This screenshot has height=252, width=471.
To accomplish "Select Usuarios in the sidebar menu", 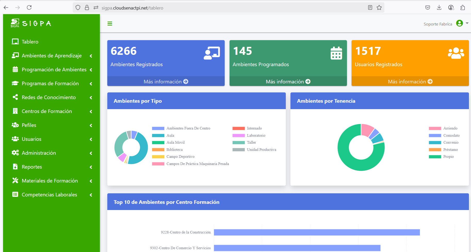I will [x=31, y=139].
